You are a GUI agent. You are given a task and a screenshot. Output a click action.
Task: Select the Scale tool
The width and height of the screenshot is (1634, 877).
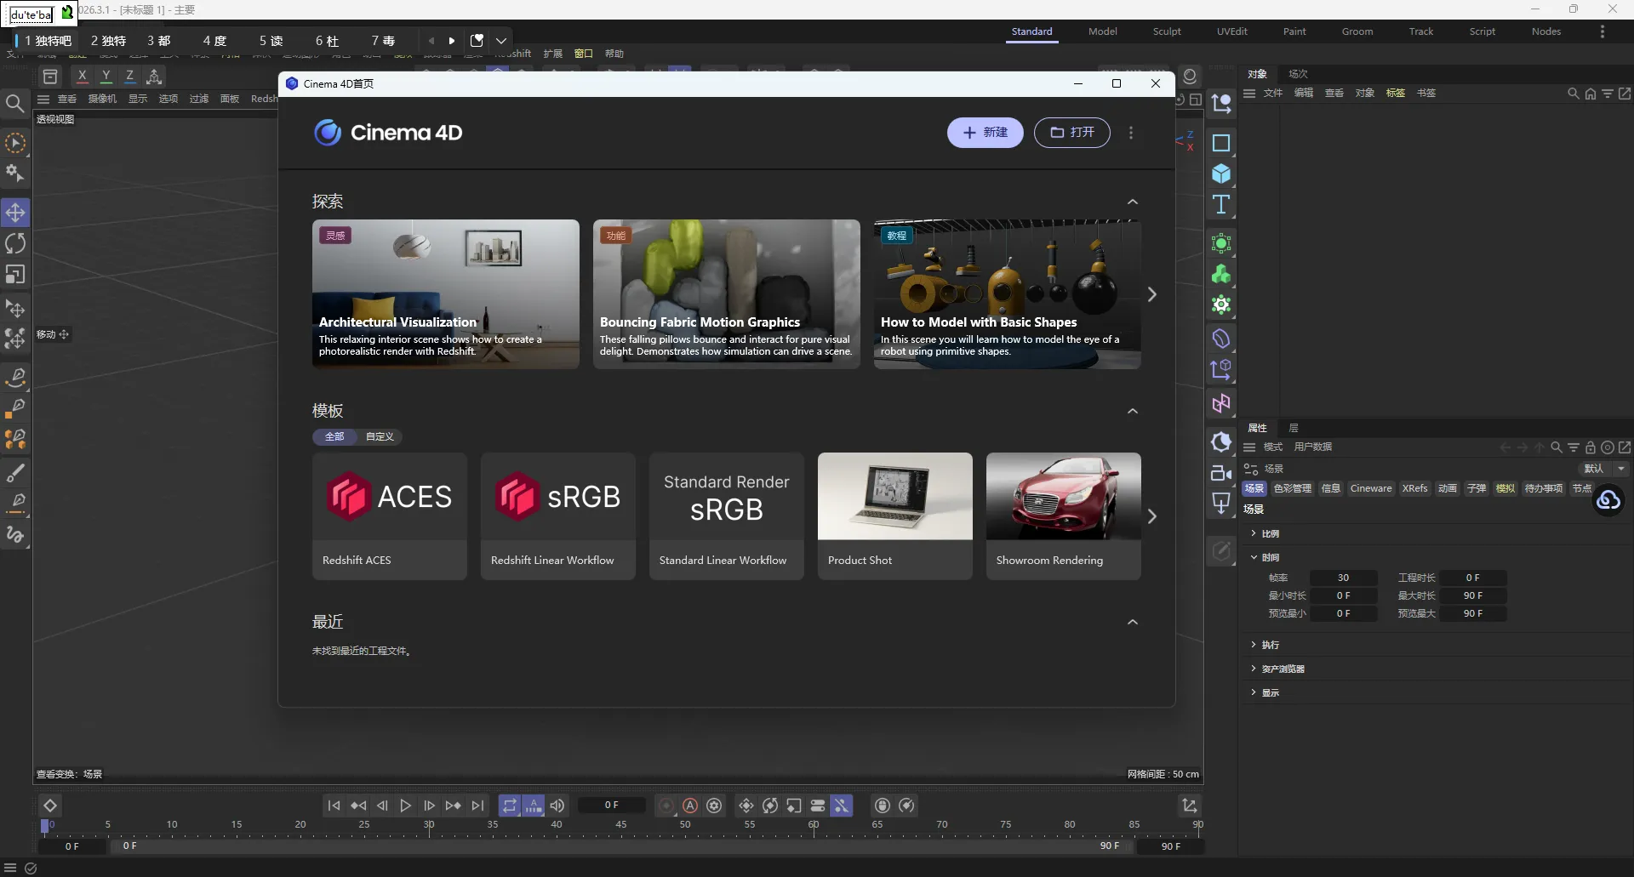pos(15,275)
